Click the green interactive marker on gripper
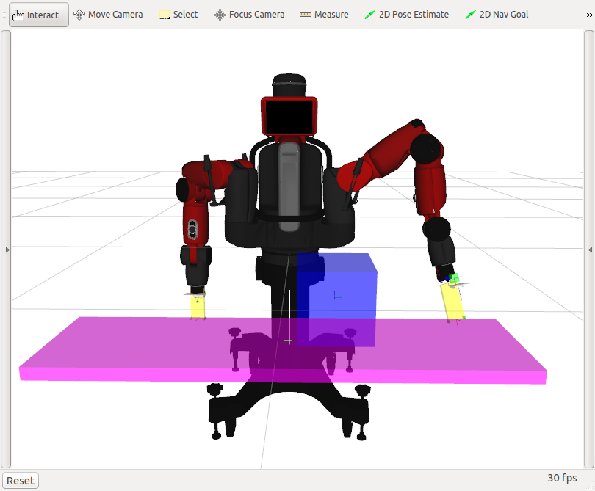The height and width of the screenshot is (491, 595). click(454, 280)
